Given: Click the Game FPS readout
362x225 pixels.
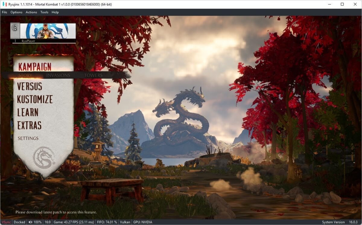Looking at the screenshot, I should point(74,222).
